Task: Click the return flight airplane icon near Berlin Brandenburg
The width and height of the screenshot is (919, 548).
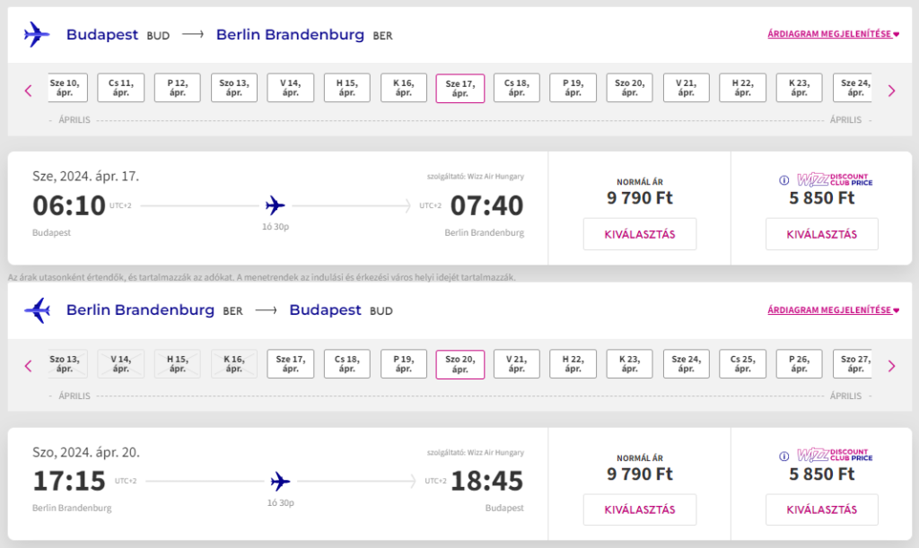Action: [37, 310]
